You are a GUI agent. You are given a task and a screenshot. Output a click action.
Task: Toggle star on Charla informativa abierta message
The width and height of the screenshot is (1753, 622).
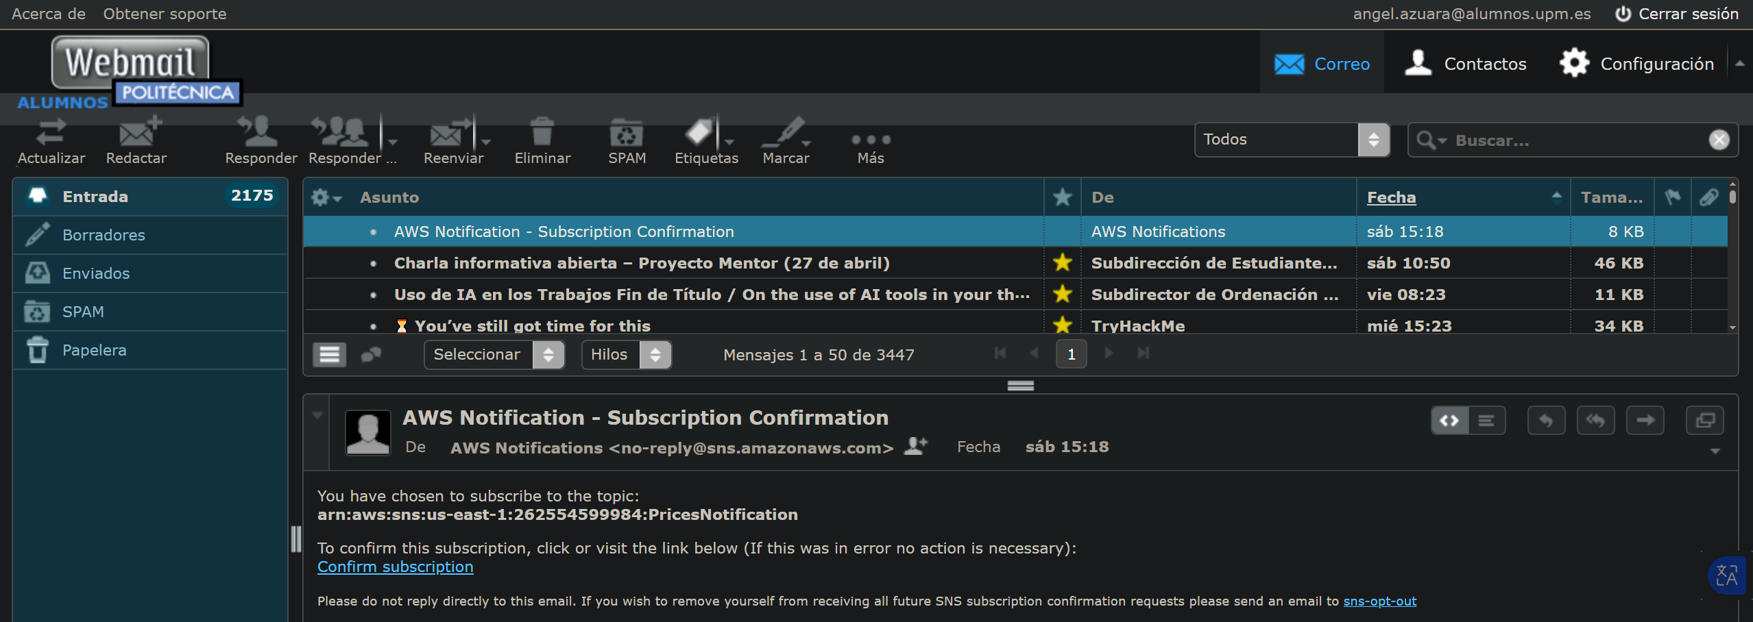tap(1062, 262)
